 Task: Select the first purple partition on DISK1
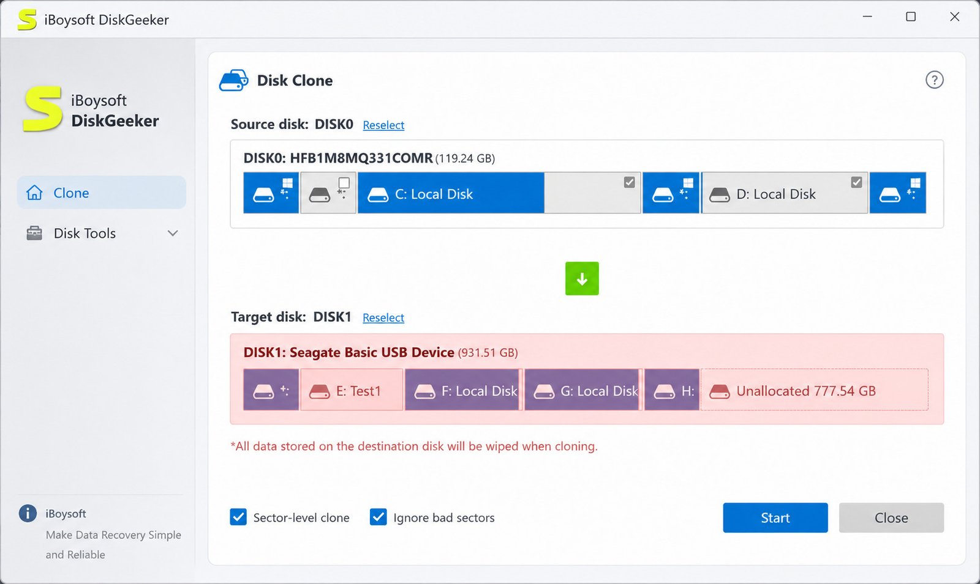[271, 390]
